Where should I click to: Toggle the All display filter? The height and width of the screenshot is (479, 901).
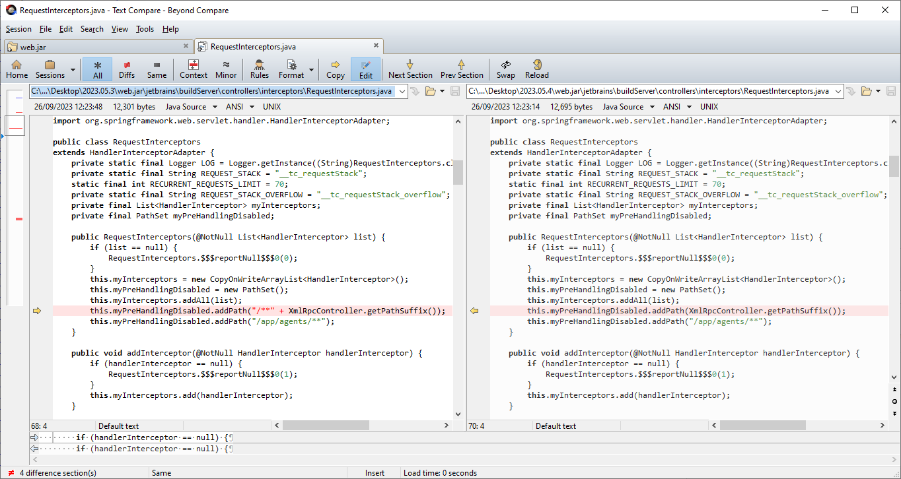click(98, 69)
